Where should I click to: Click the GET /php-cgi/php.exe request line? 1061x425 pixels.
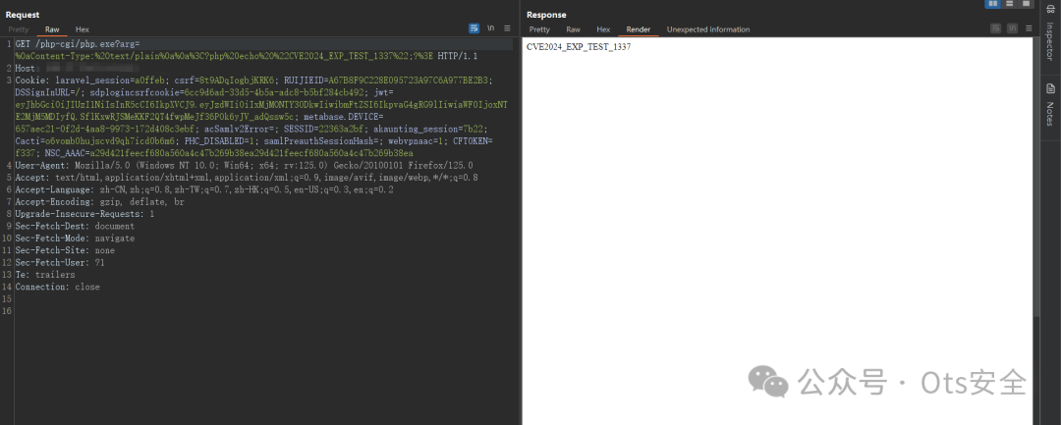(78, 44)
